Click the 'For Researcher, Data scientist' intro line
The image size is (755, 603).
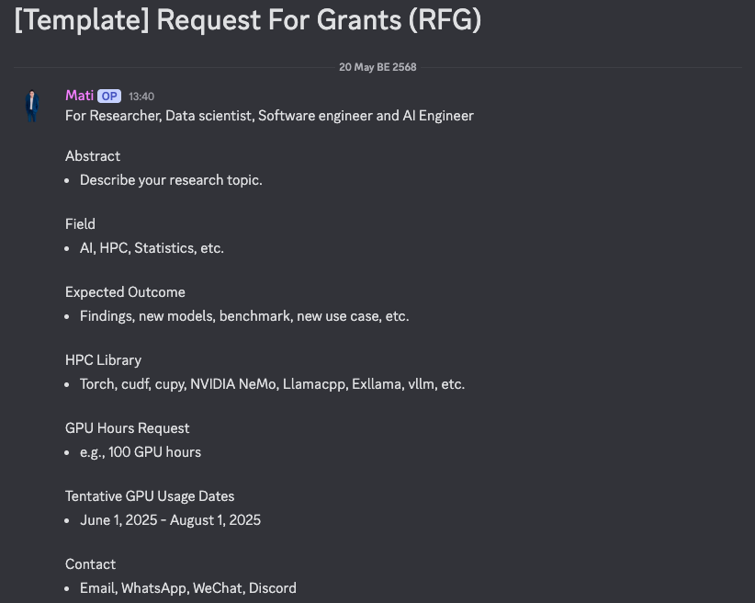coord(269,116)
